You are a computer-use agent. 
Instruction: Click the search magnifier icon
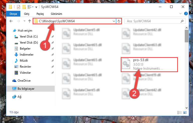(182, 21)
